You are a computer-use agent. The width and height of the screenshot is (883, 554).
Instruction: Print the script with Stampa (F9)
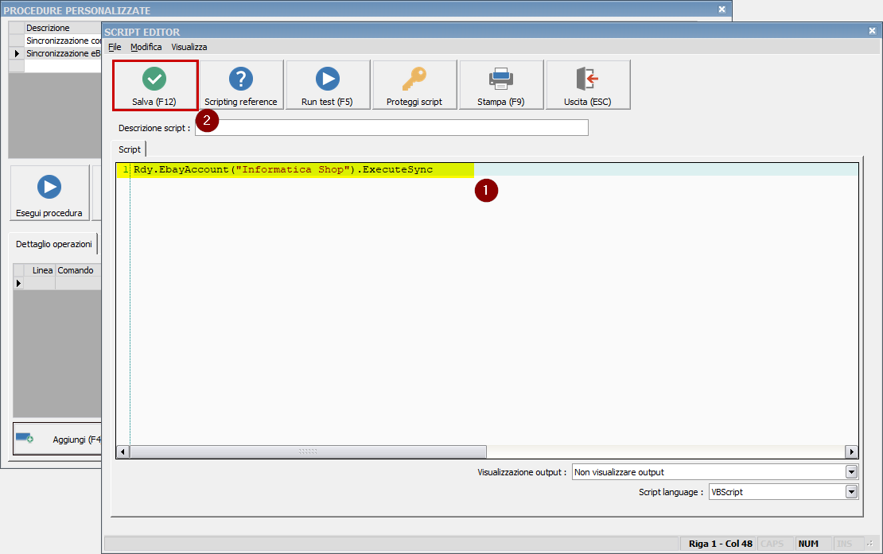(500, 85)
